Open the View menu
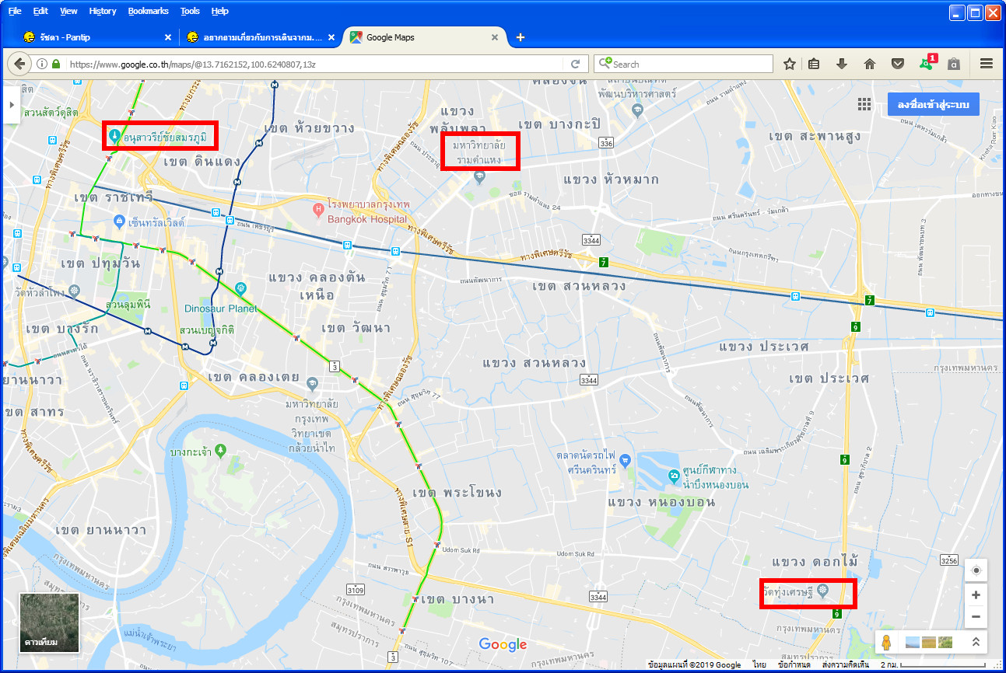This screenshot has height=673, width=1006. pos(68,11)
